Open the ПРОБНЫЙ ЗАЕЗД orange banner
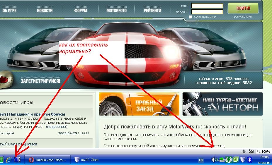 tap(139, 104)
